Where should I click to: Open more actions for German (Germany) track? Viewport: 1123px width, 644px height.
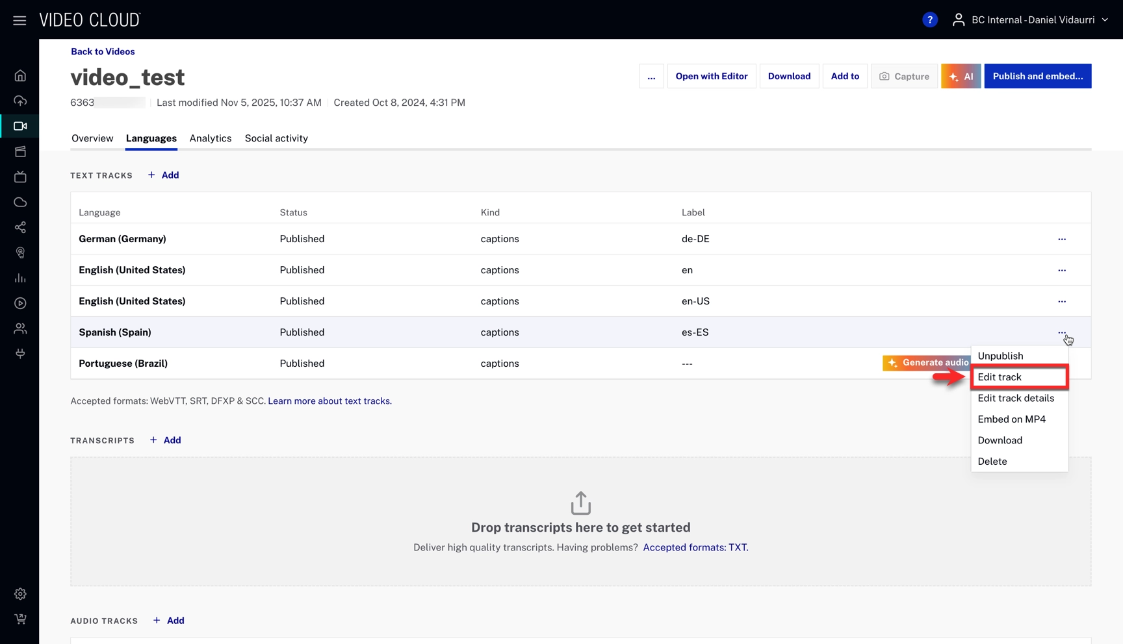click(x=1062, y=239)
